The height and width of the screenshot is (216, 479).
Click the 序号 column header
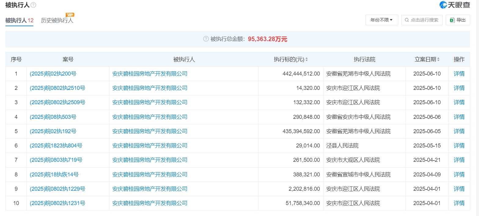coord(16,59)
